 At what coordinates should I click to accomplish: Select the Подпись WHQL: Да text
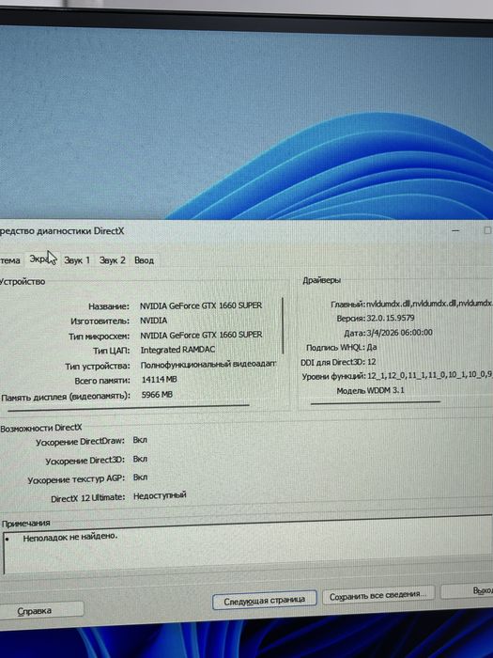[341, 348]
